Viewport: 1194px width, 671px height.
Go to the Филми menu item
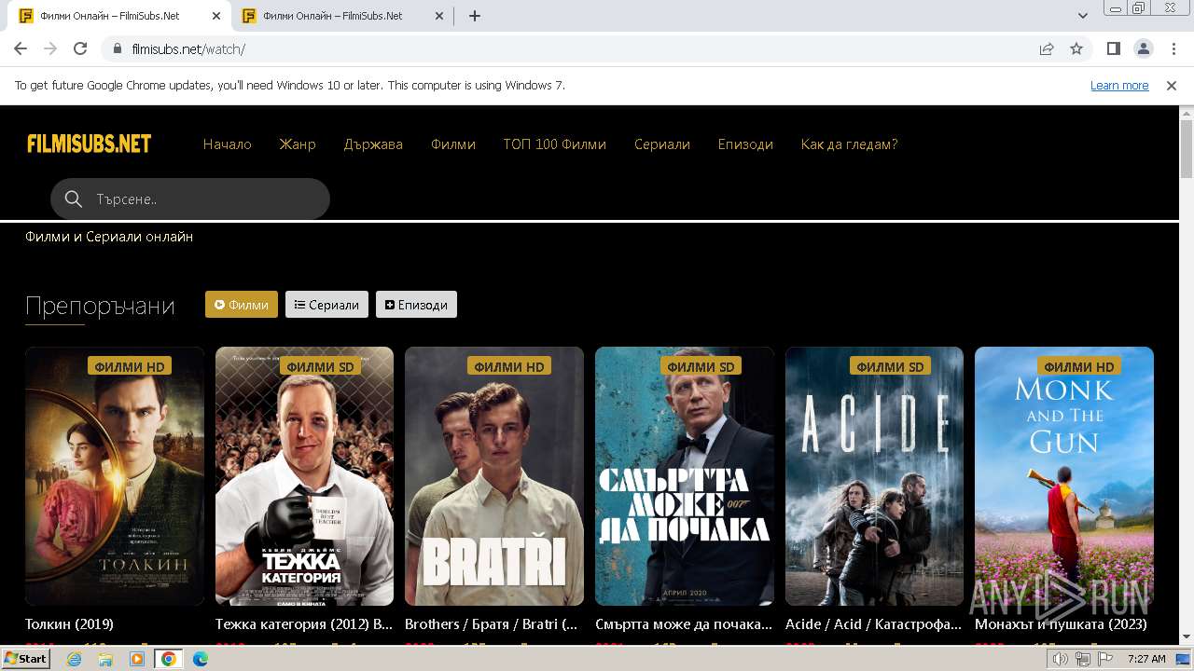click(x=453, y=144)
